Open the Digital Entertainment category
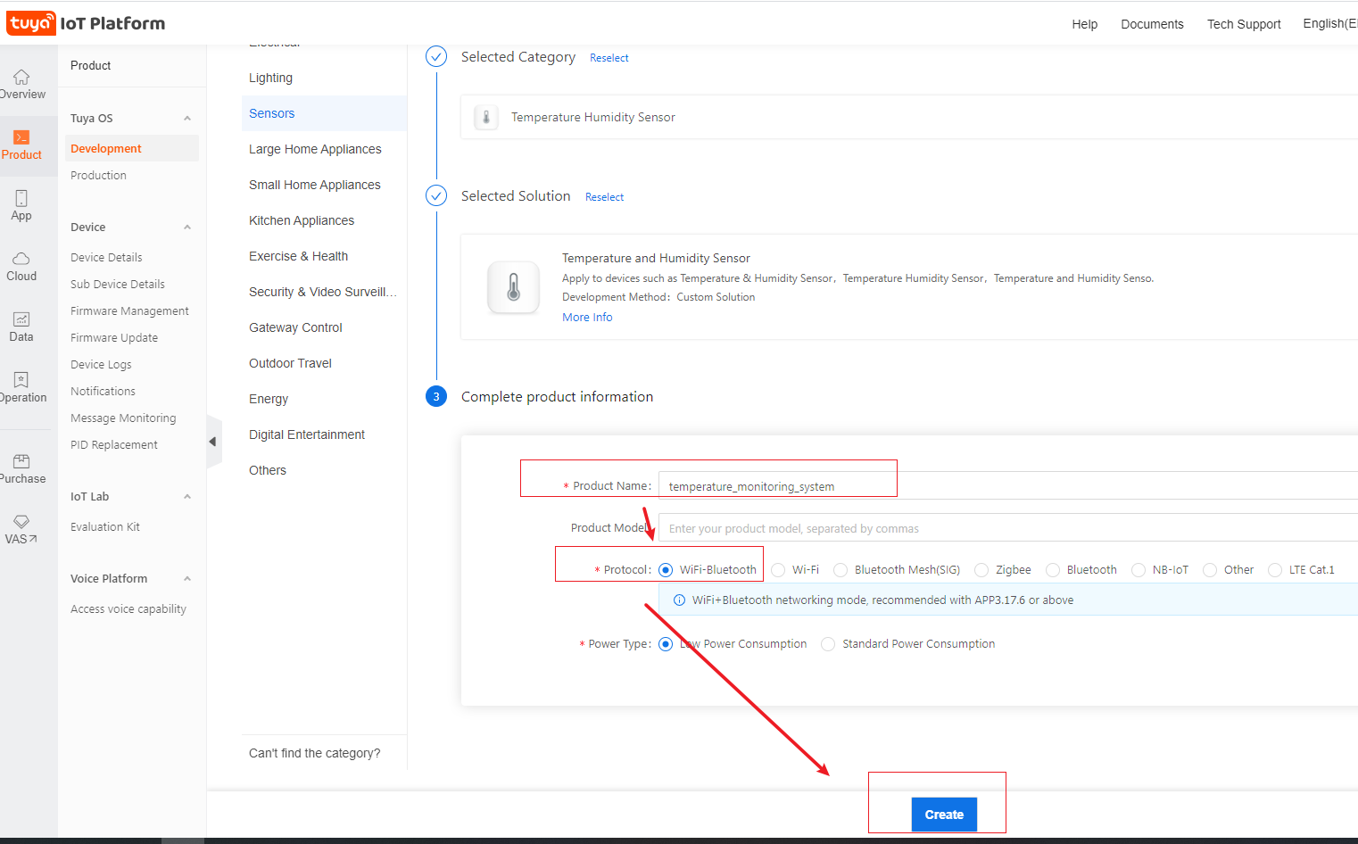 (324, 434)
